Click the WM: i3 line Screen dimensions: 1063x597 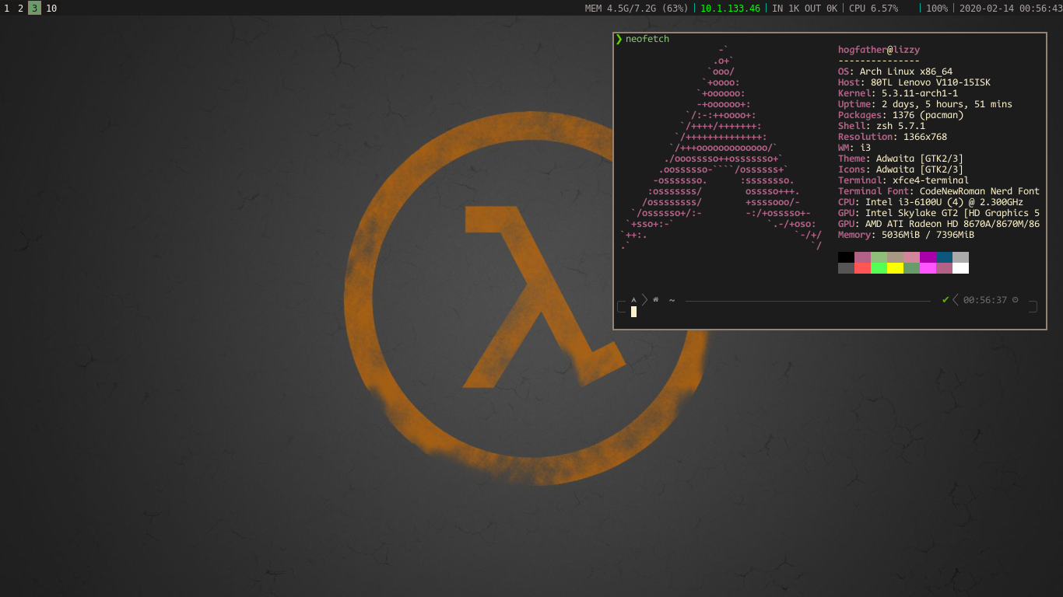coord(854,148)
